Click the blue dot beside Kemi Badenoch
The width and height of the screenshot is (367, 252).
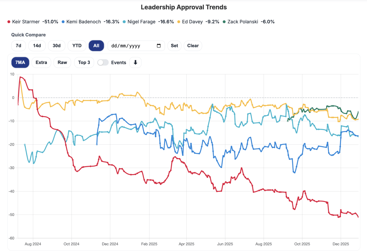63,21
